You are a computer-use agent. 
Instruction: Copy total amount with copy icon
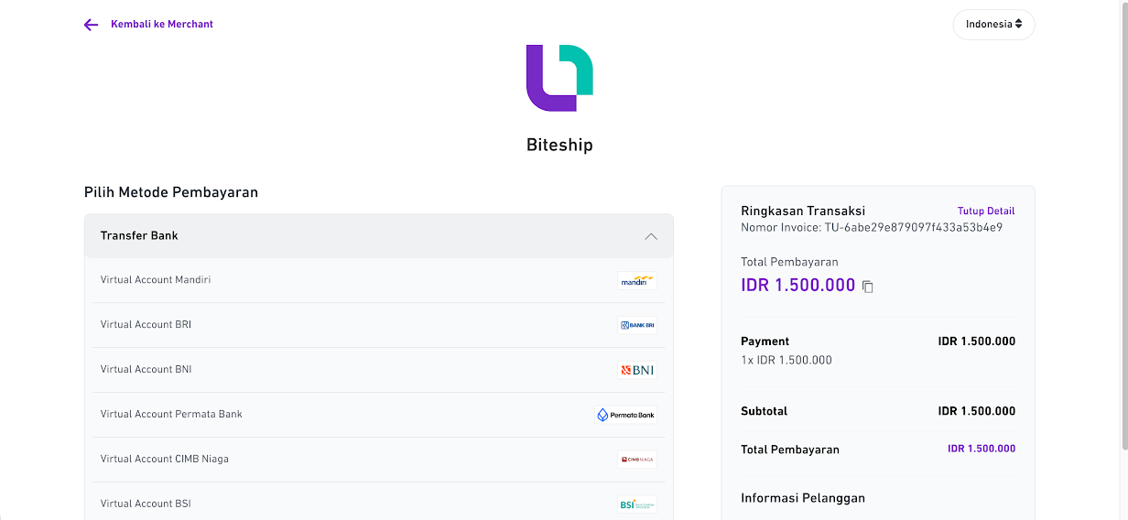[868, 287]
